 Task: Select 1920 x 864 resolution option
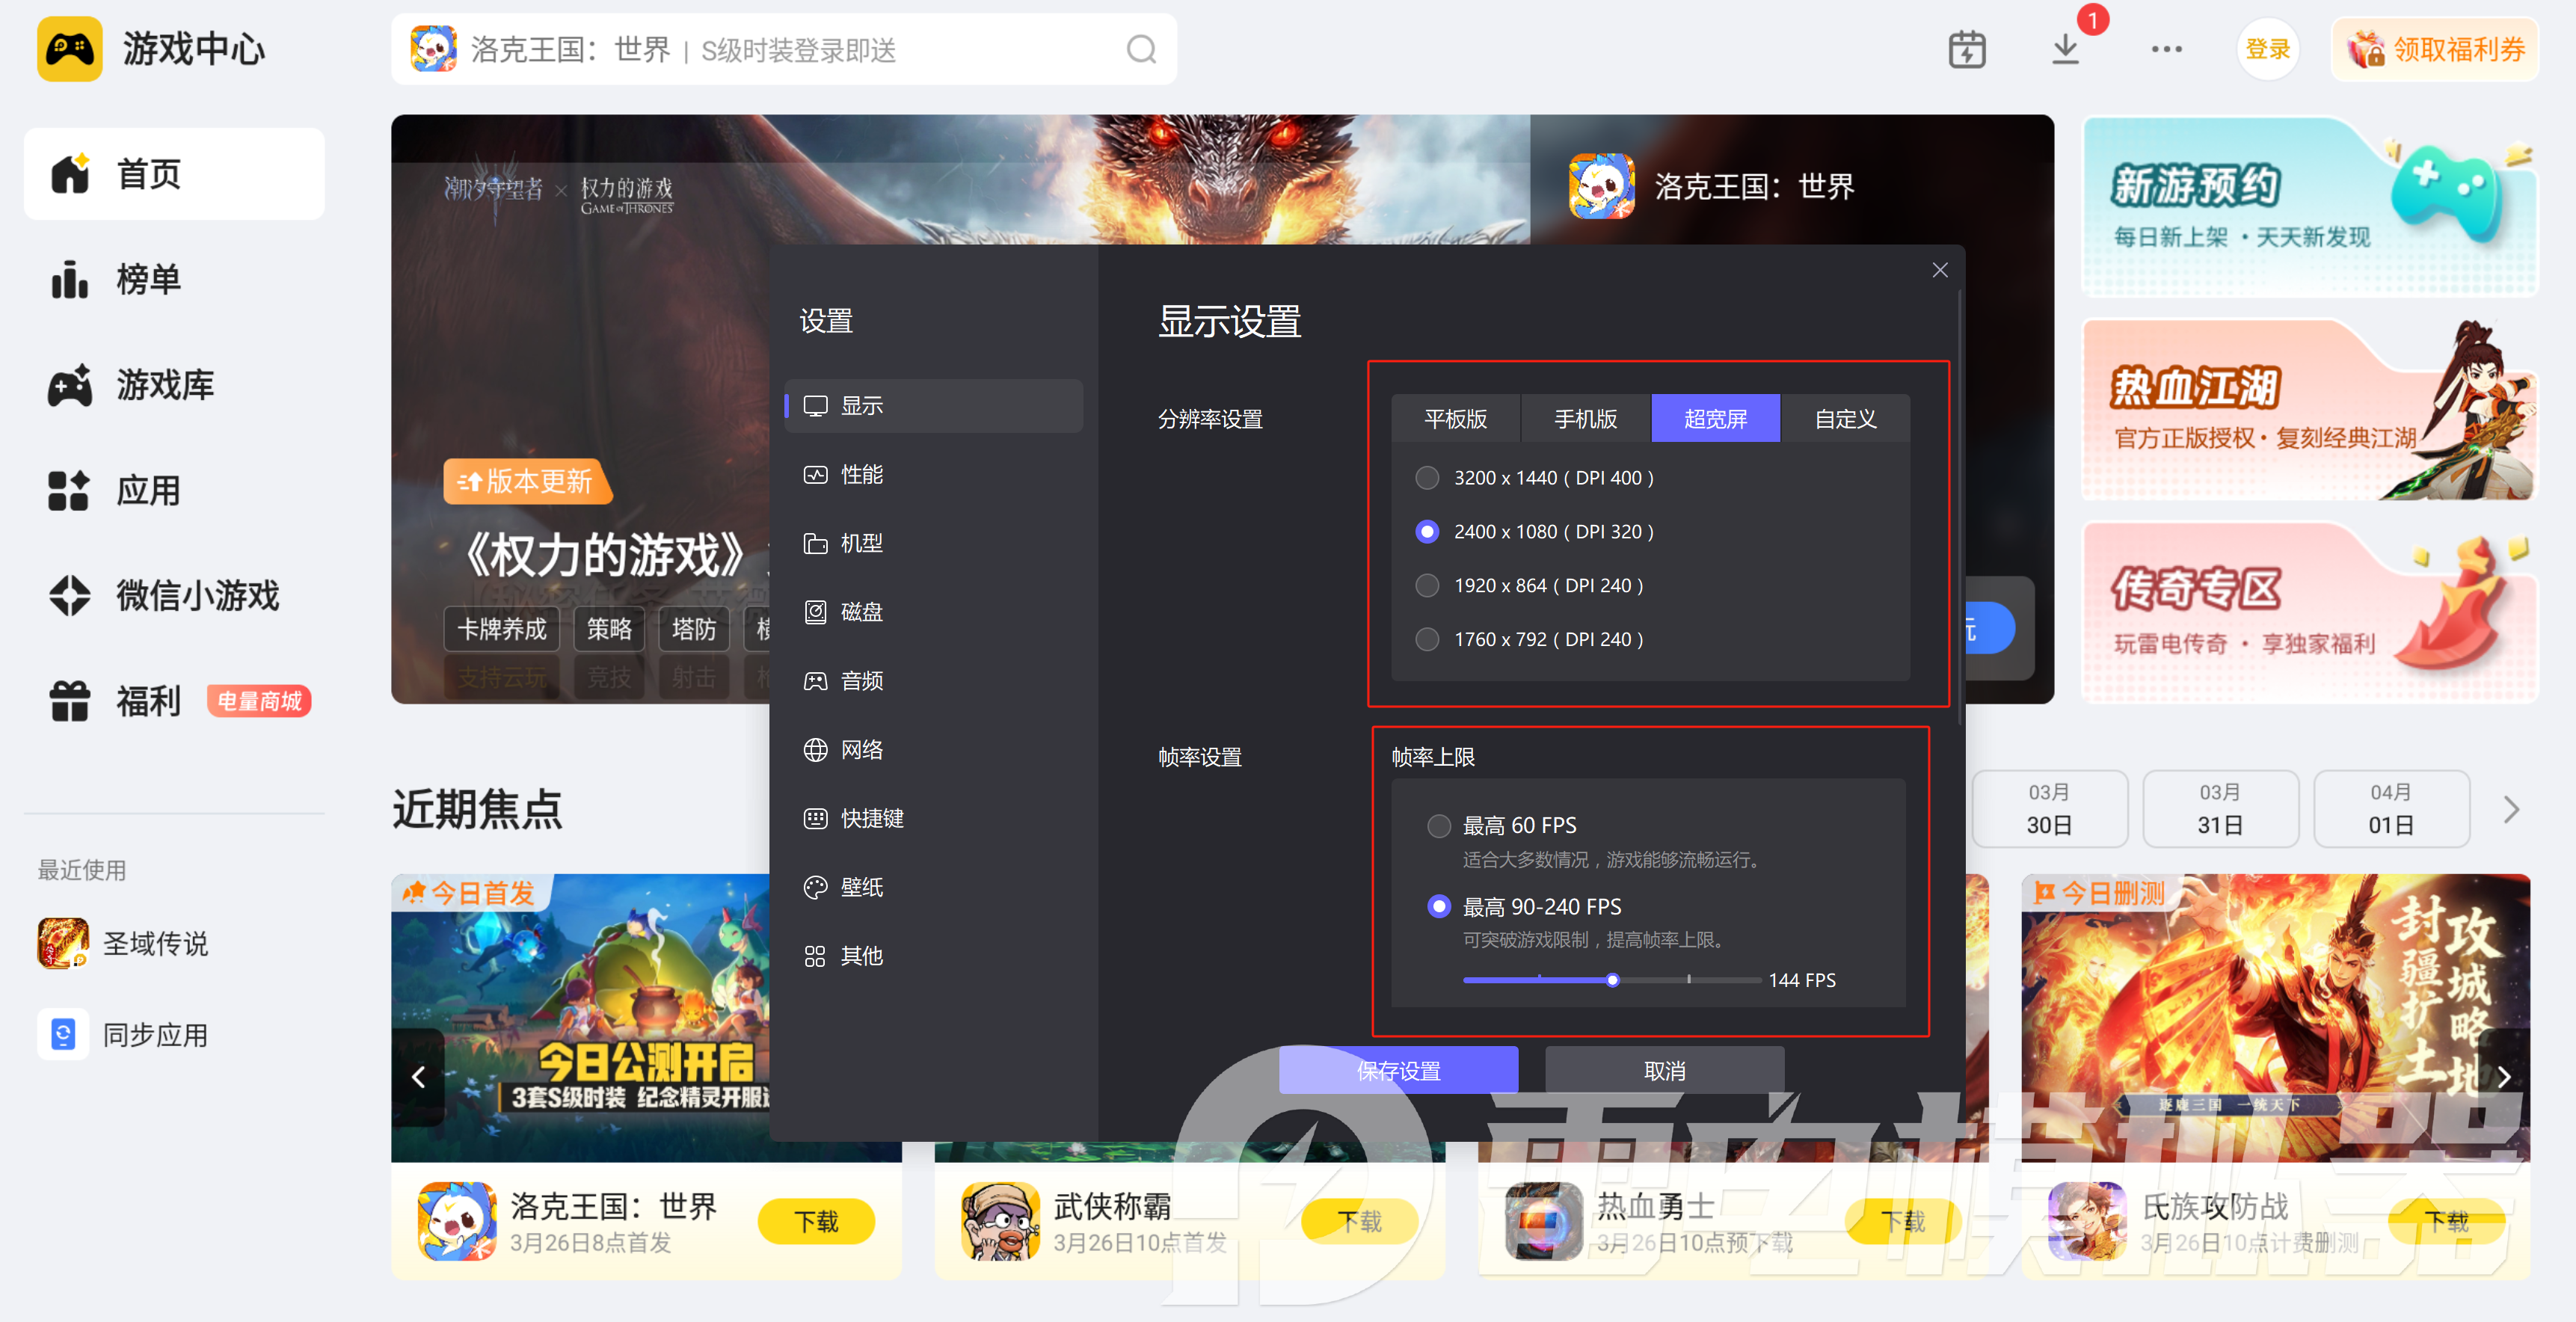(1427, 586)
